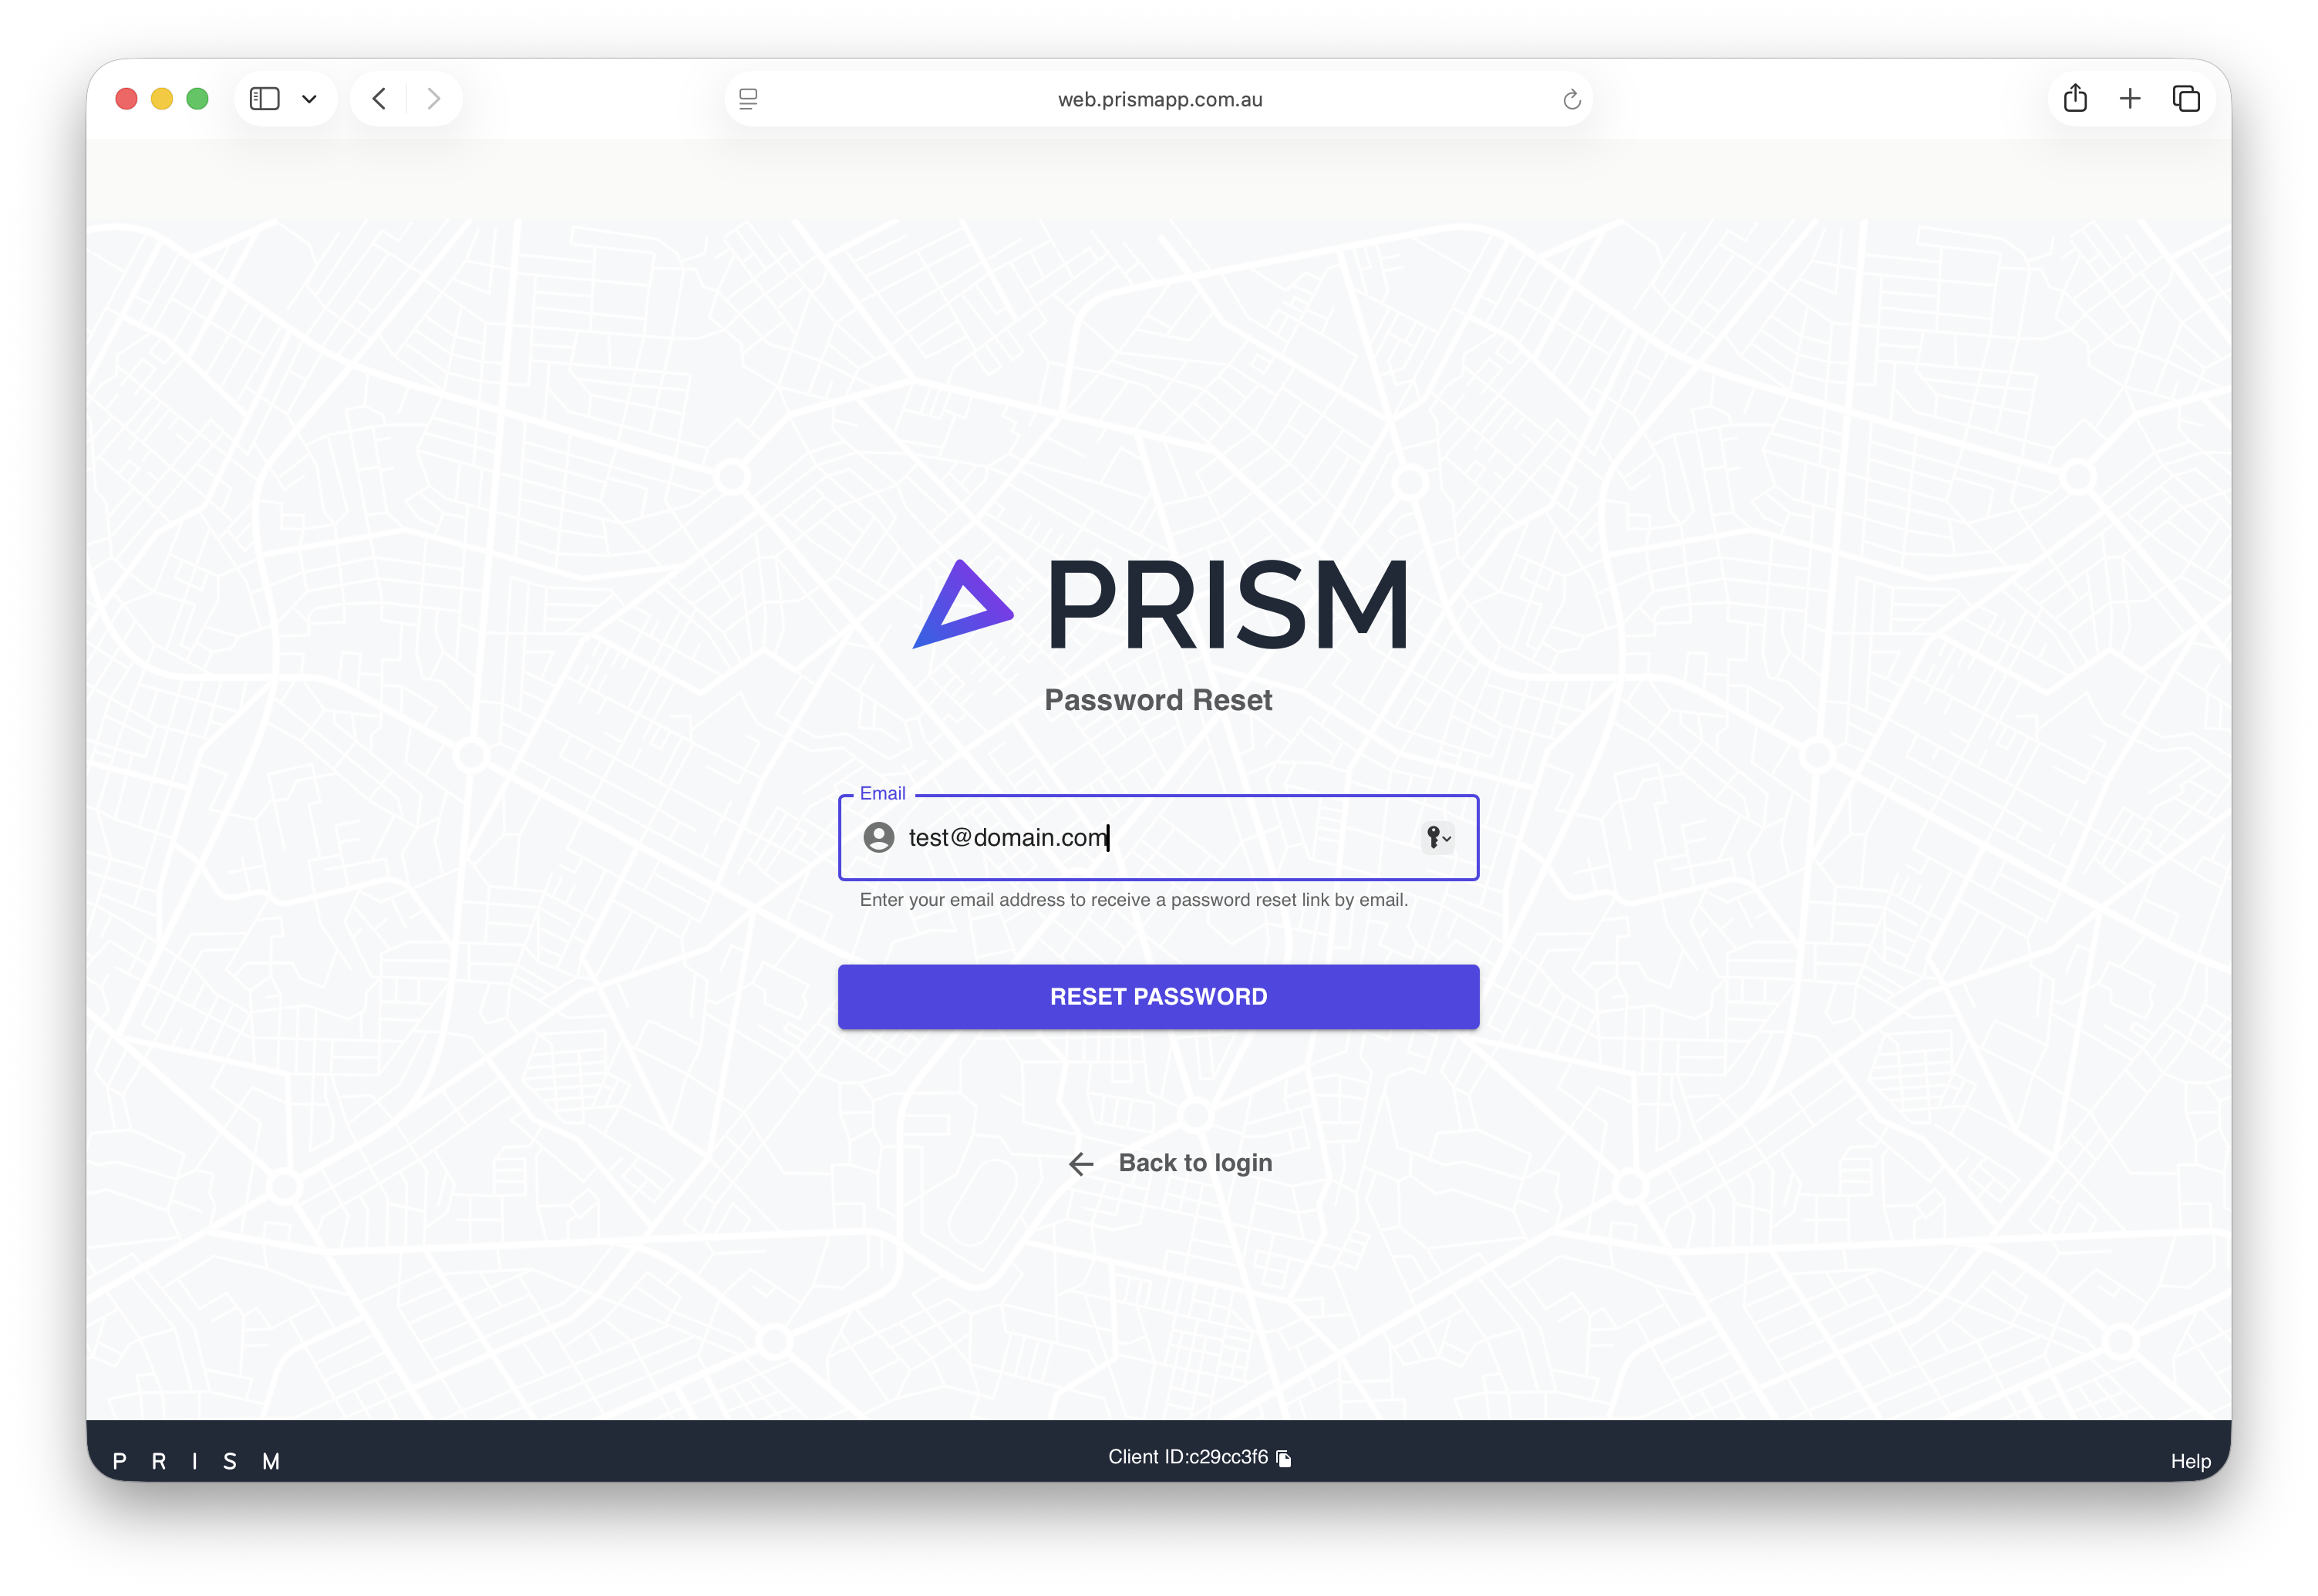Click the grayed-out forward navigation arrow
2318x1596 pixels.
[434, 98]
